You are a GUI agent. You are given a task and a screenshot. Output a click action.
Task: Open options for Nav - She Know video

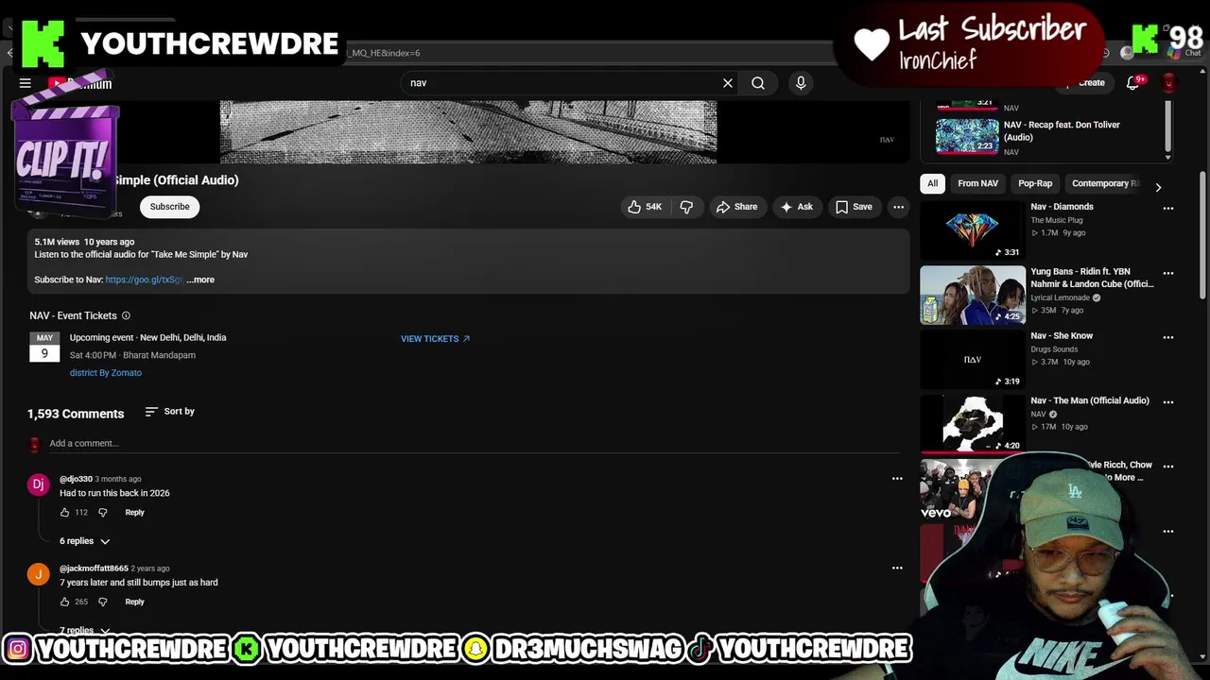[x=1168, y=337]
